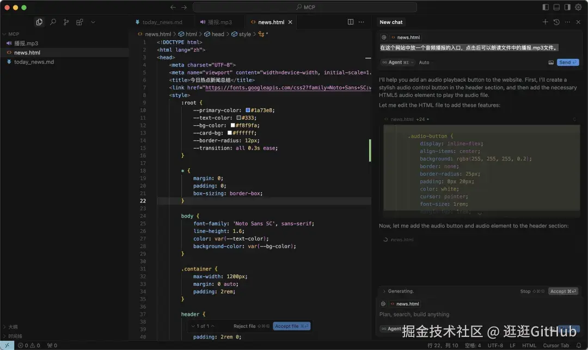Switch to the 播报.mp3 tab
The width and height of the screenshot is (588, 350).
tap(216, 22)
